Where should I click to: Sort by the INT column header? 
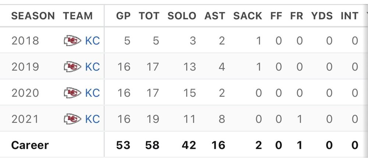pyautogui.click(x=349, y=16)
